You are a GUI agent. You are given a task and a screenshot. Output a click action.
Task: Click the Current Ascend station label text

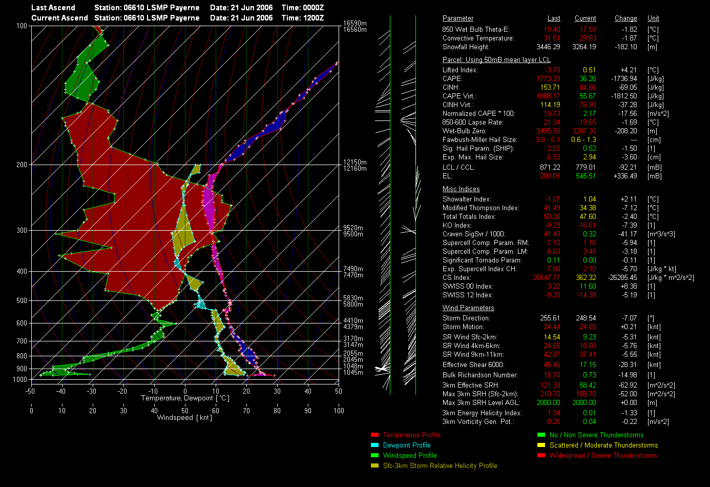(59, 18)
